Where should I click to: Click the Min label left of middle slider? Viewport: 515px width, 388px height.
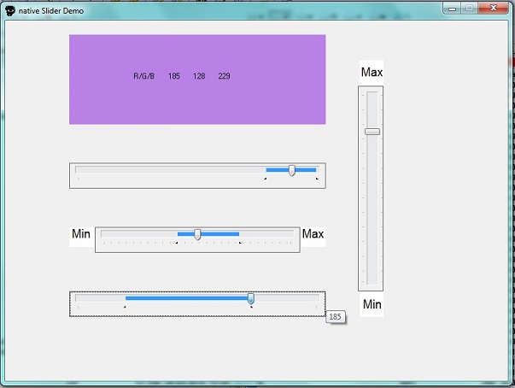[81, 234]
